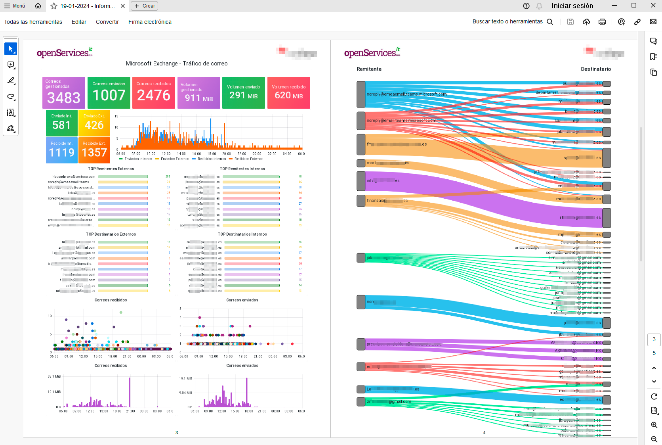Activate the text recognition selection tool
The image size is (662, 445).
click(11, 113)
